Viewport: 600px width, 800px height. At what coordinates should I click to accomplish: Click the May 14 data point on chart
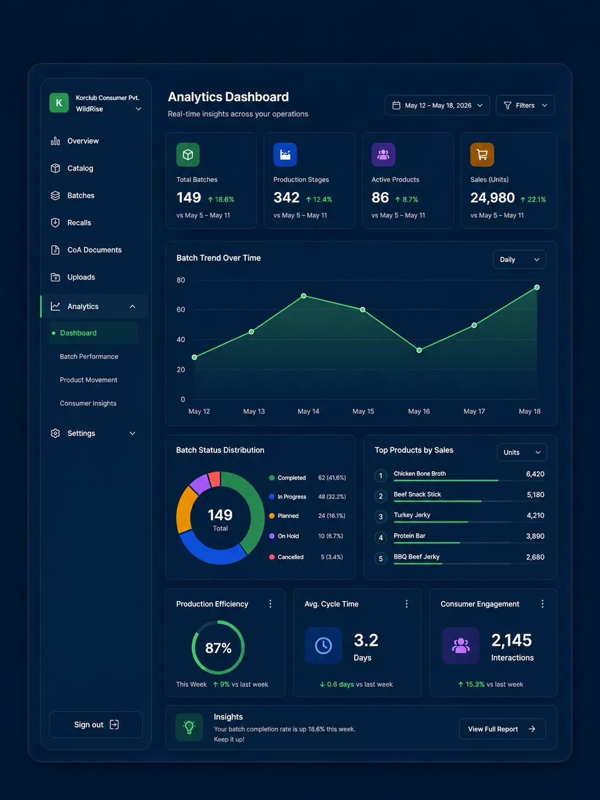coord(304,296)
